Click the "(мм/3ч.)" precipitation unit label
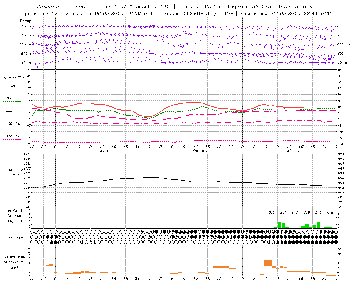352x281 pixels. tap(14, 210)
